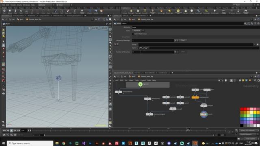Add a Spot Light from the shelf

tap(138, 11)
